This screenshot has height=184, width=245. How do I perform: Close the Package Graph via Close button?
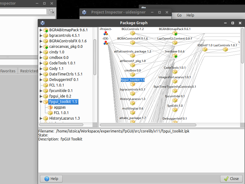pos(231,178)
